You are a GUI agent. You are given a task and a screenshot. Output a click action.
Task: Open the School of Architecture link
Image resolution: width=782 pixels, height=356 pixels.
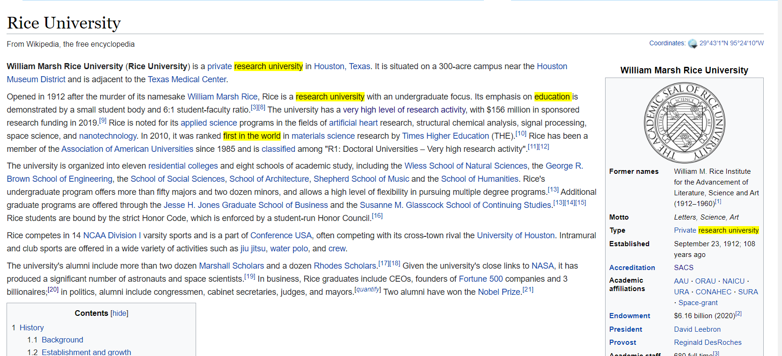(x=269, y=179)
